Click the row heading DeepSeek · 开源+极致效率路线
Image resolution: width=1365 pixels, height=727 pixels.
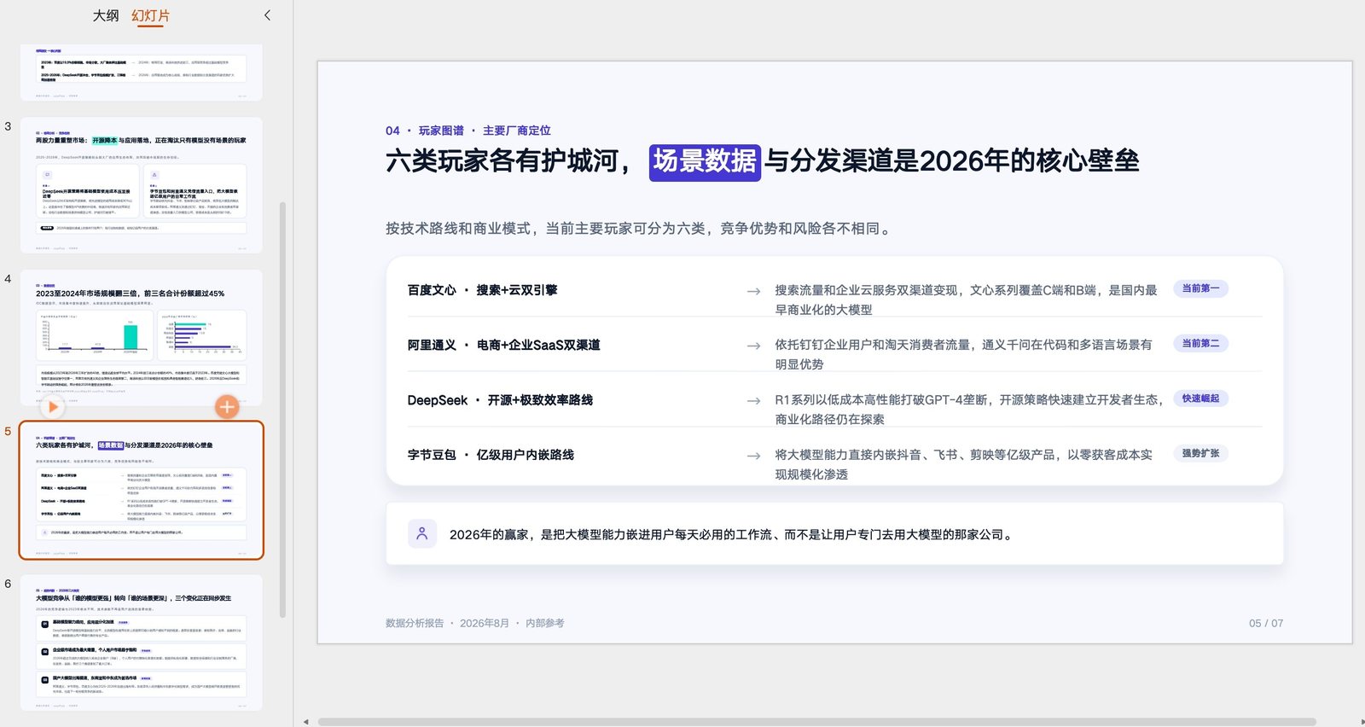(x=500, y=400)
